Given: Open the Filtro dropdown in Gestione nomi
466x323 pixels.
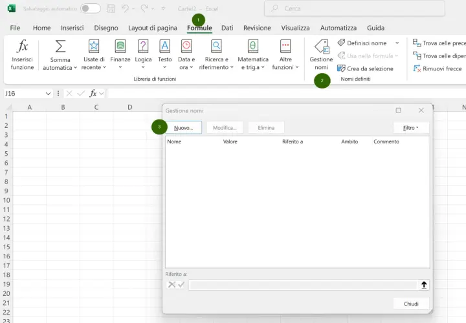Looking at the screenshot, I should (x=411, y=128).
